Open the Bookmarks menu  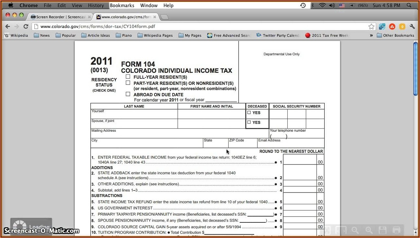click(x=122, y=5)
